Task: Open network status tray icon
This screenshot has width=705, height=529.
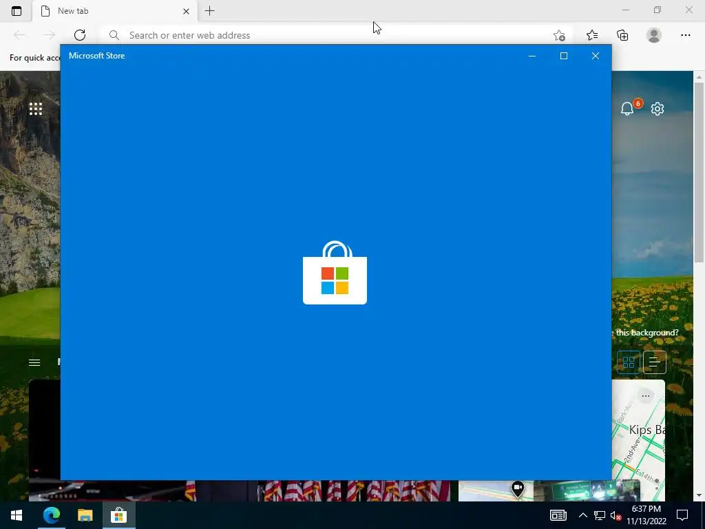Action: (600, 515)
